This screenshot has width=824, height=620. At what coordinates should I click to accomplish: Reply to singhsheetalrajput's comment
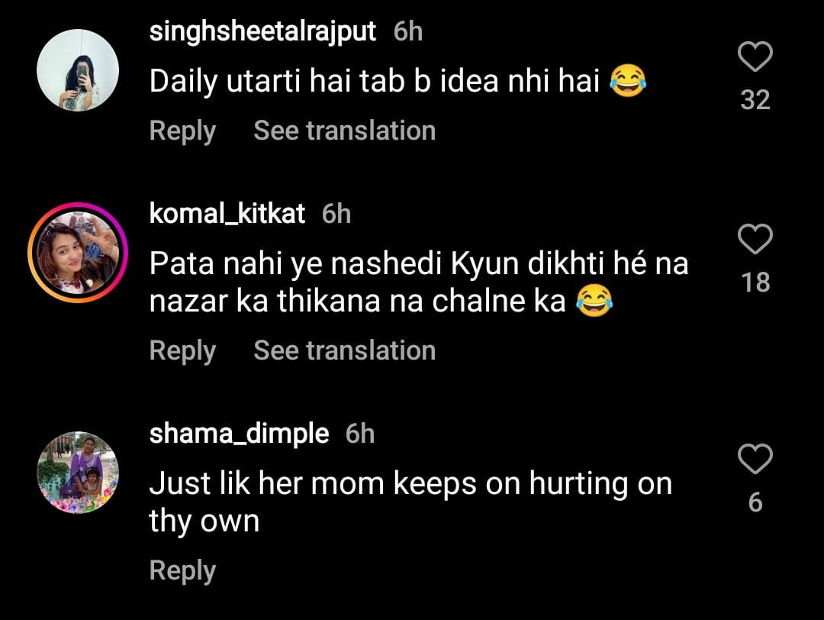[x=182, y=131]
